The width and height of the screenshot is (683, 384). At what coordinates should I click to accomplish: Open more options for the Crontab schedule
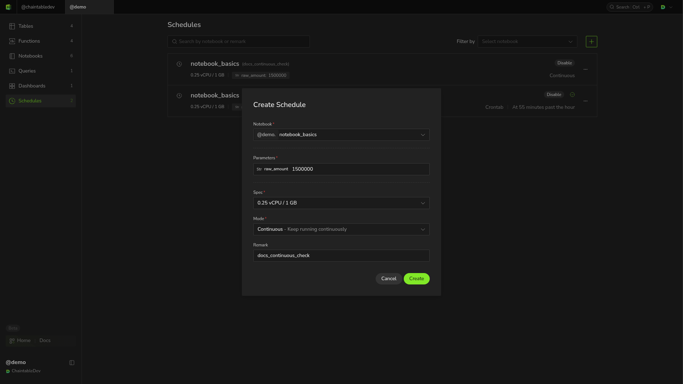586,101
